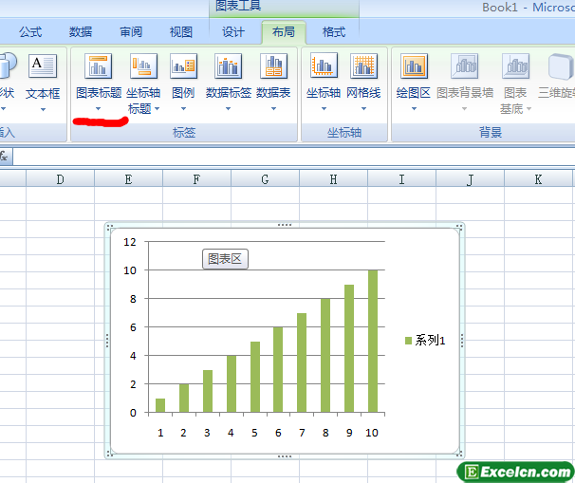Click the 数据表 (Data Table) icon

(273, 66)
